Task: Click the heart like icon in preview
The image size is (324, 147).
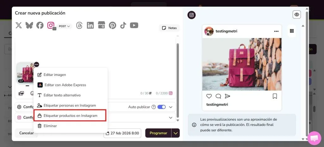Action: click(x=209, y=96)
